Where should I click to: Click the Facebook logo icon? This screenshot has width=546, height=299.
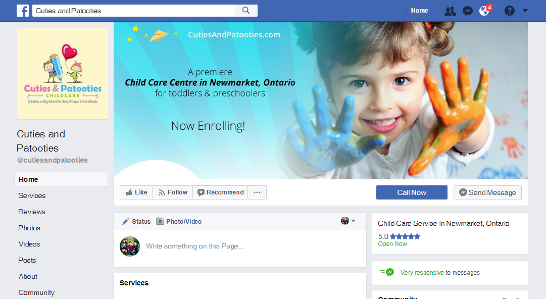(23, 11)
